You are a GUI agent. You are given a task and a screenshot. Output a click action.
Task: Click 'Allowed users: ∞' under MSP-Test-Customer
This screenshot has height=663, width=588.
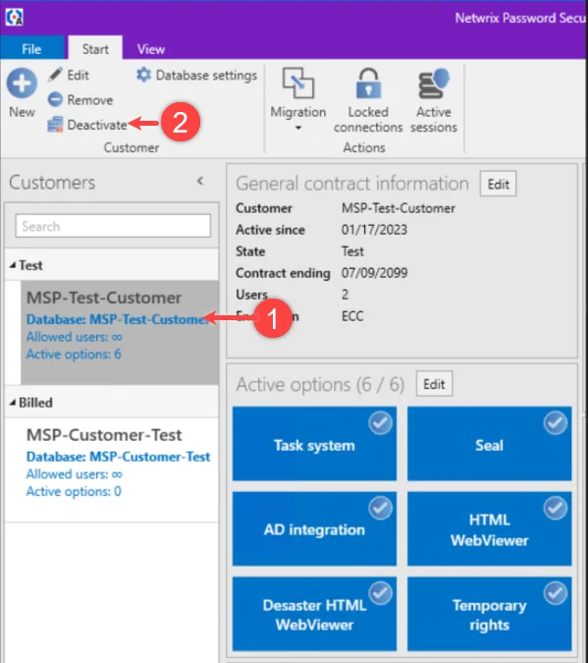point(74,337)
